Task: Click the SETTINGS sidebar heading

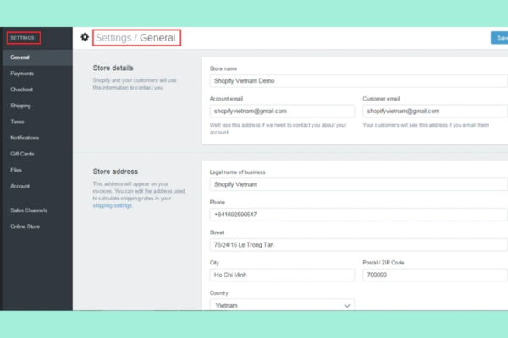Action: pyautogui.click(x=22, y=38)
